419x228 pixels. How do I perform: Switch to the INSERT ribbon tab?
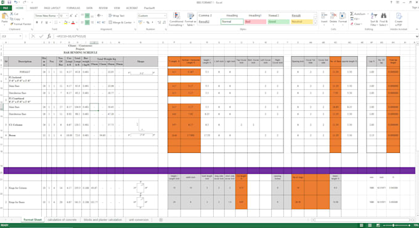(34, 8)
